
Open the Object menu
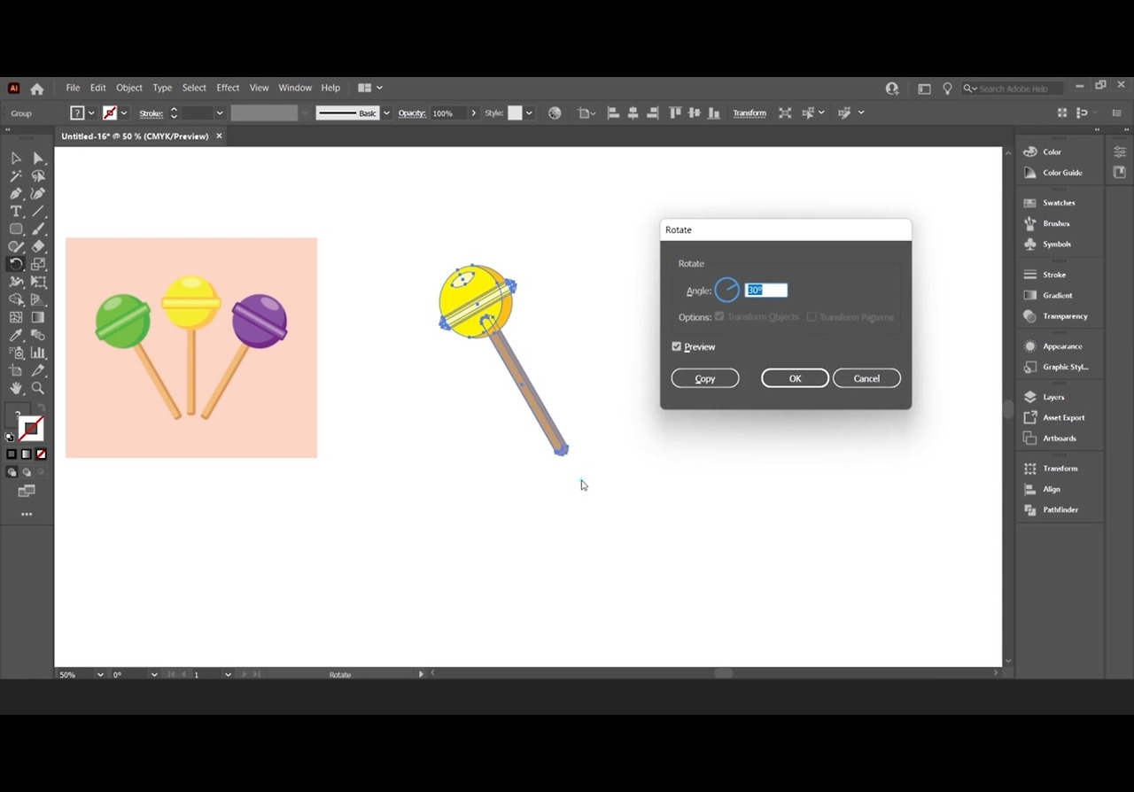click(x=129, y=88)
